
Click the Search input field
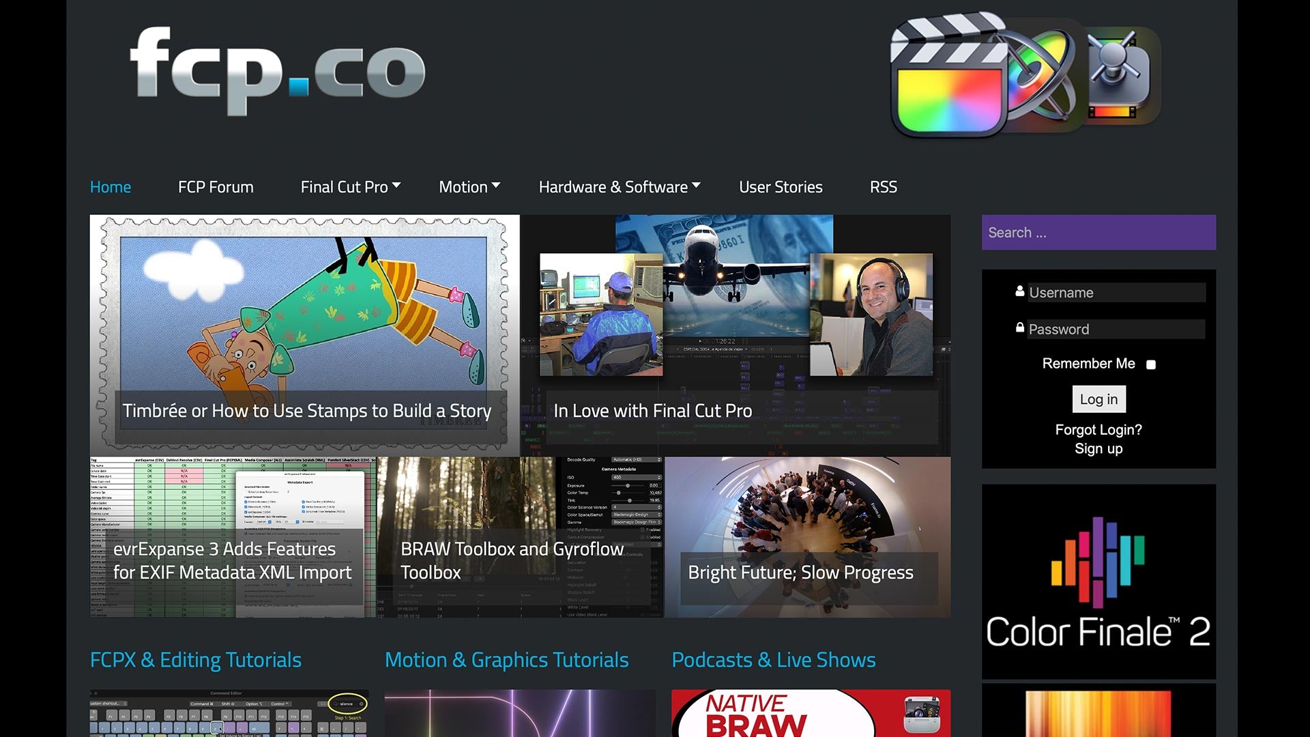1098,232
